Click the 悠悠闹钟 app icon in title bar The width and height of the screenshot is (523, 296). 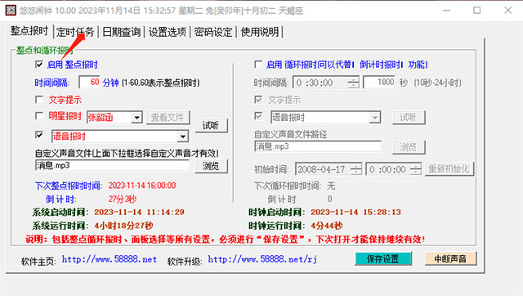tap(11, 11)
